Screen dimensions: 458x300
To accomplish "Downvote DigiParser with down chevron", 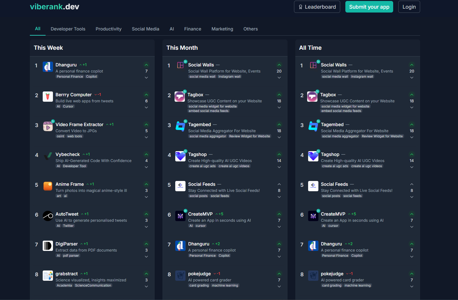I will coord(146,257).
